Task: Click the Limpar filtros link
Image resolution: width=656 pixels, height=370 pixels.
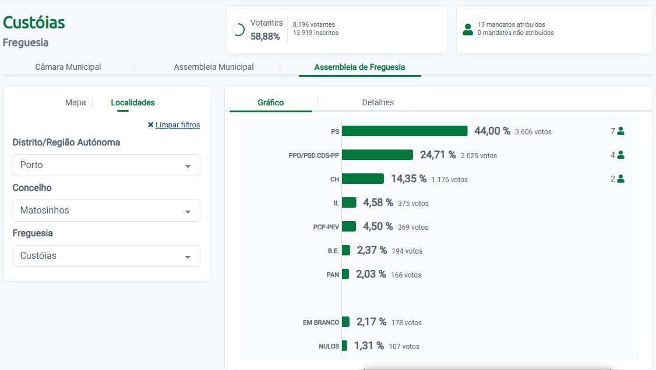Action: 178,125
